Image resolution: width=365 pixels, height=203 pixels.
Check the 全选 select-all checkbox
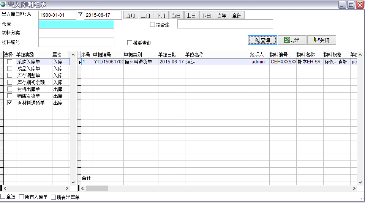pyautogui.click(x=3, y=197)
